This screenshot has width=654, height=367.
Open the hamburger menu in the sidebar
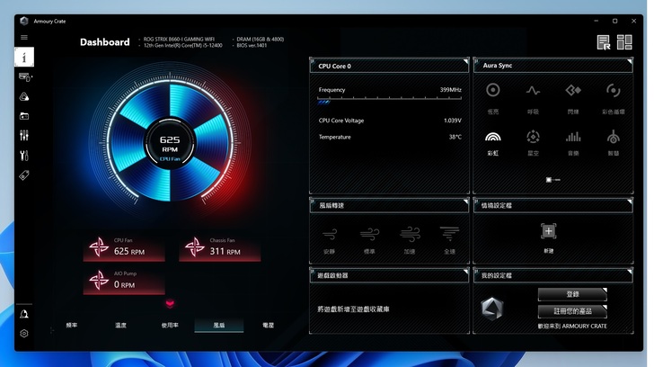click(x=24, y=37)
